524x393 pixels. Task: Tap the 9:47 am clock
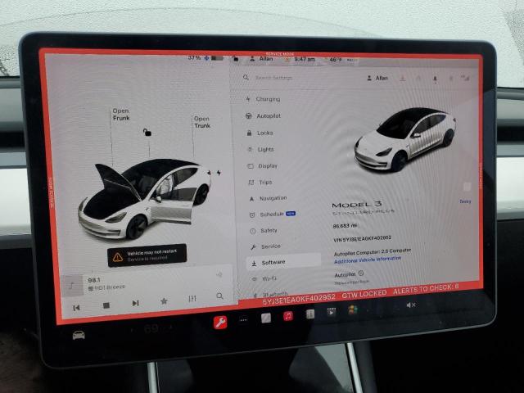click(x=305, y=59)
